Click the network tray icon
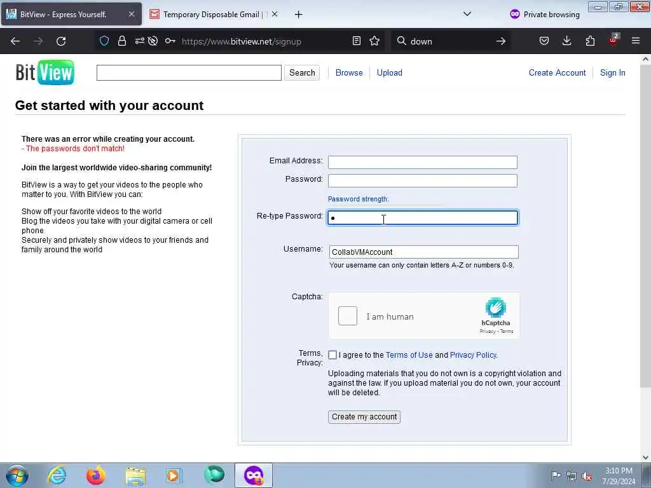Viewport: 651px width, 488px height. pyautogui.click(x=572, y=476)
